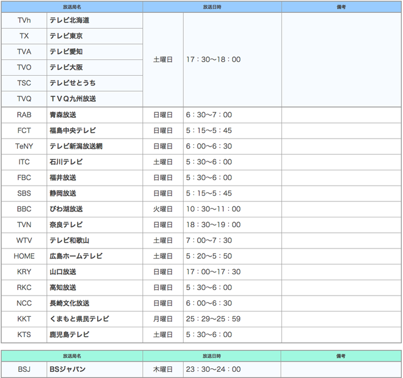The image size is (403, 378).
Task: Click the HOME station code
Action: (24, 256)
